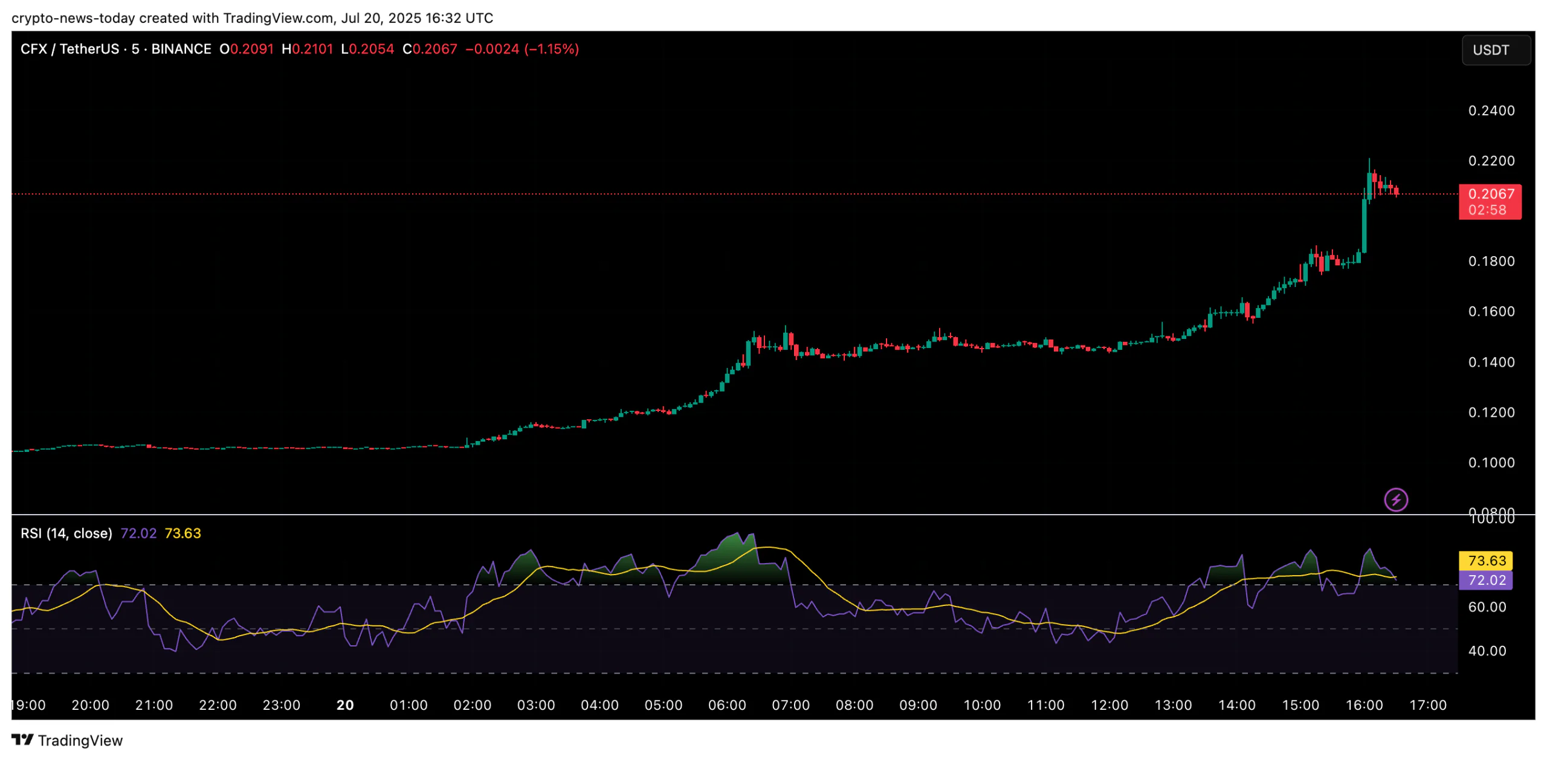
Task: Click the 22:00 time axis label
Action: point(218,705)
